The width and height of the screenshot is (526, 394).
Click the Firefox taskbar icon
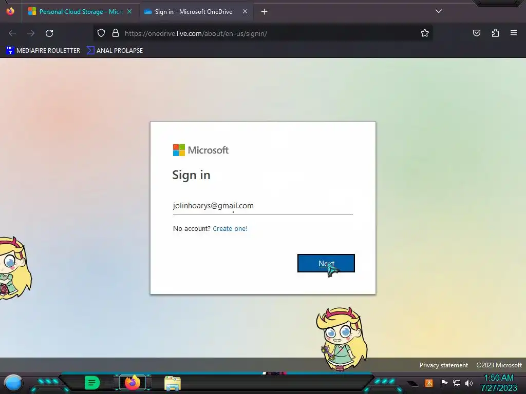click(x=132, y=383)
